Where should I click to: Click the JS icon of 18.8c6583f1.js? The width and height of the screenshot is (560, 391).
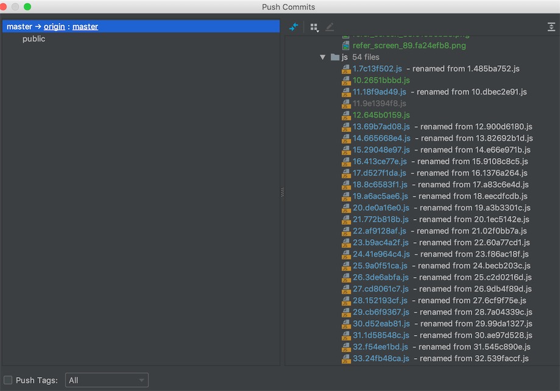point(346,185)
